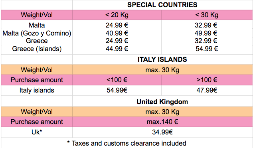Click the 54.99 € Greece Islands price

pyautogui.click(x=207, y=49)
